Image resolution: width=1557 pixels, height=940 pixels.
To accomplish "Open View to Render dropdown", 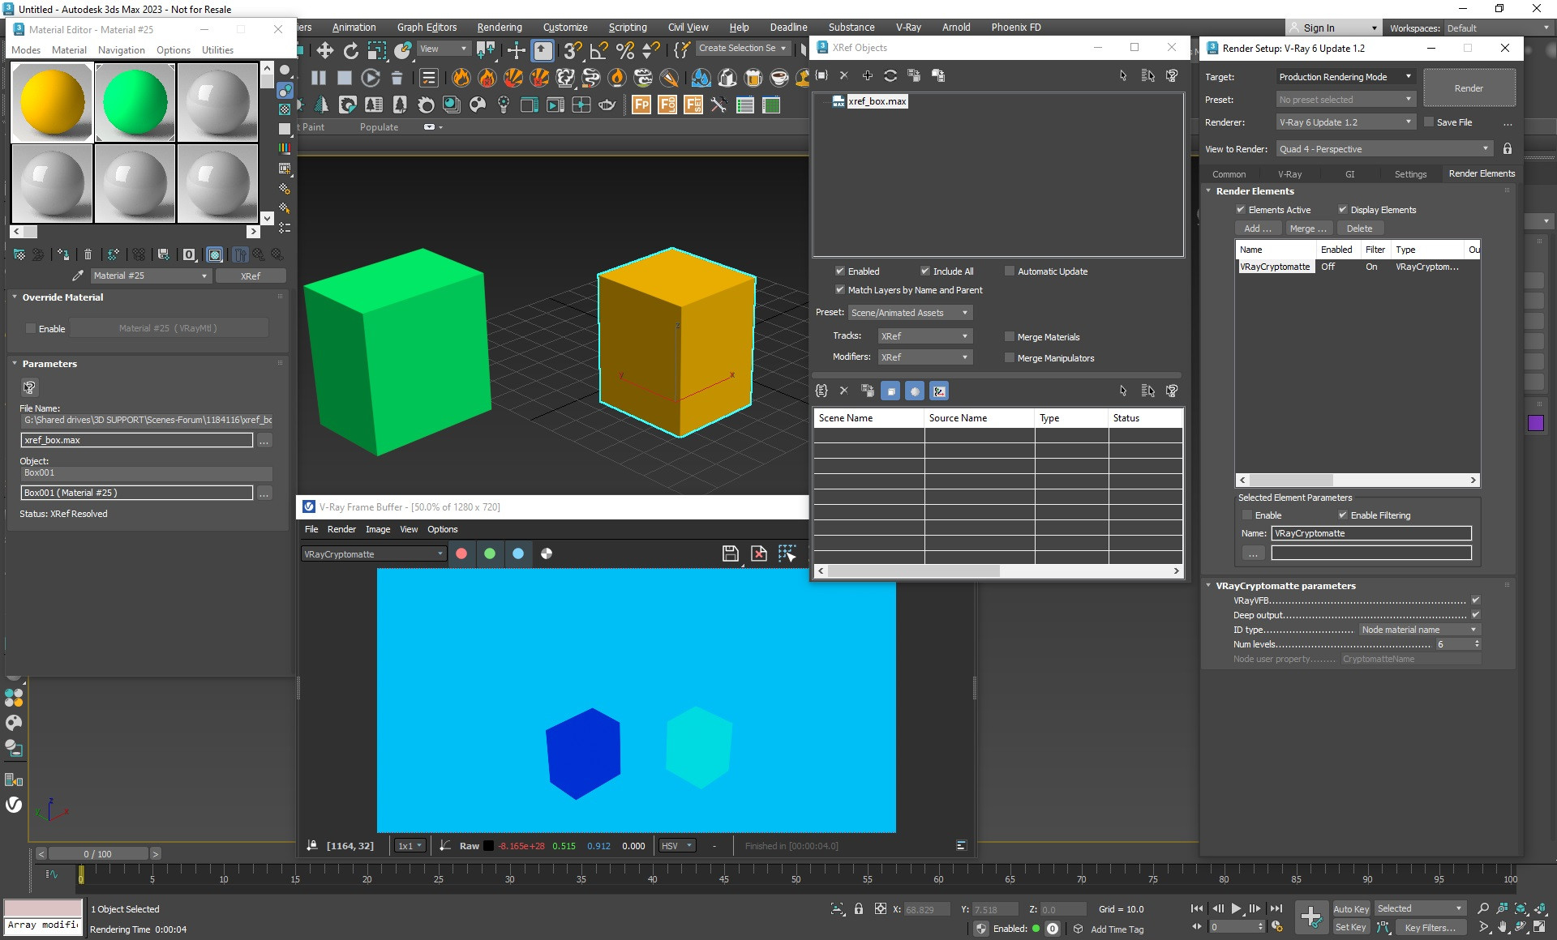I will coord(1384,148).
